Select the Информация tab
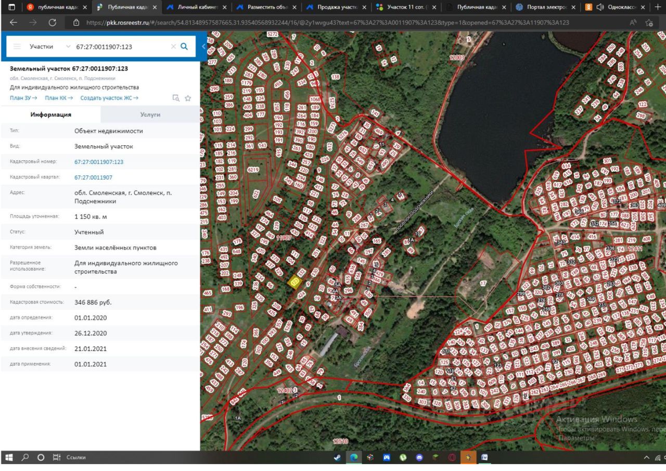 (50, 114)
